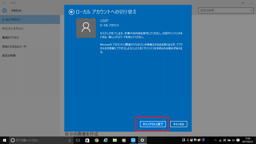Image resolution: width=256 pixels, height=144 pixels.
Task: Open the Action Center notification icon
Action: coord(238,140)
